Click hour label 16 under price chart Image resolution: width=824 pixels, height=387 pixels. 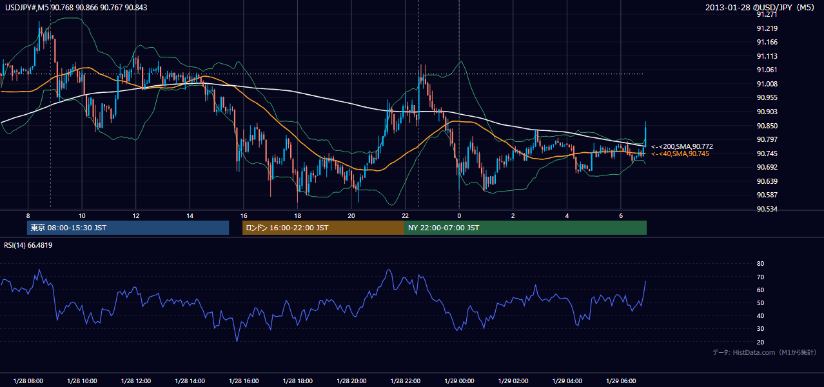(244, 215)
